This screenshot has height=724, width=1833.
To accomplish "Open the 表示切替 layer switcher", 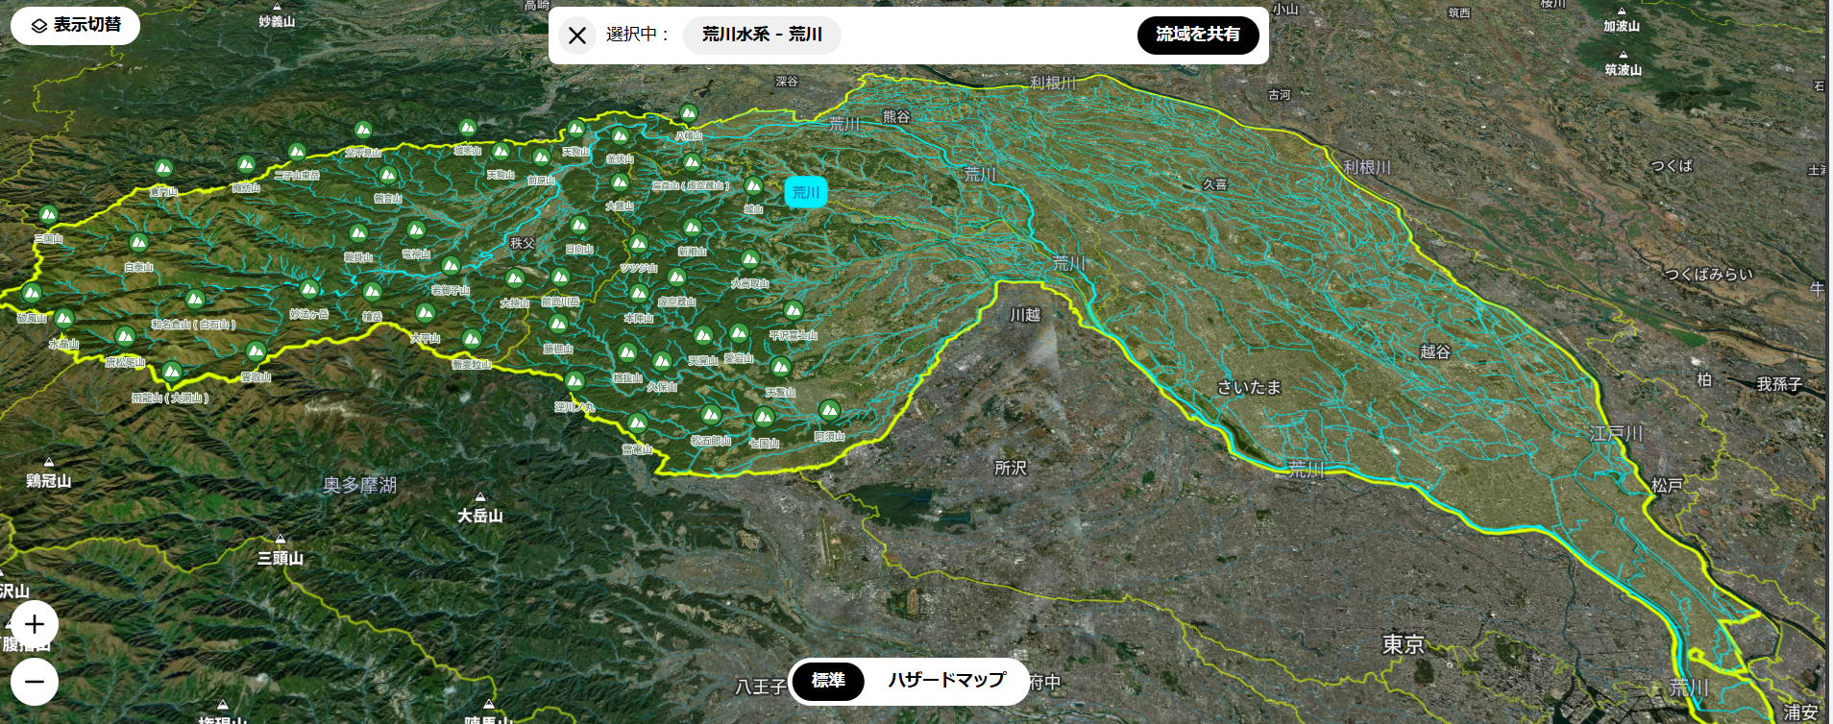I will coord(75,26).
